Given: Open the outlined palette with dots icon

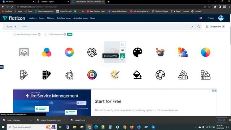Looking at the screenshot, I should (x=160, y=75).
